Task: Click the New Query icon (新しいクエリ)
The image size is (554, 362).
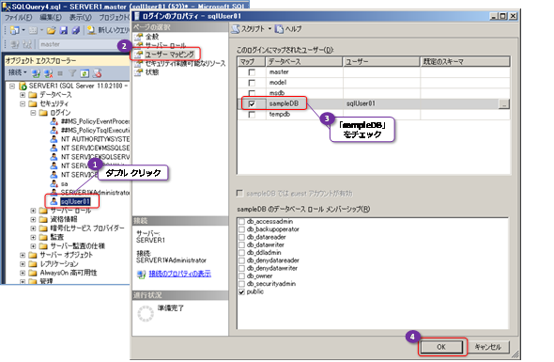Action: (x=91, y=30)
